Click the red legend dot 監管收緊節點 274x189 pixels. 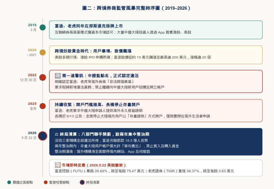46,182
